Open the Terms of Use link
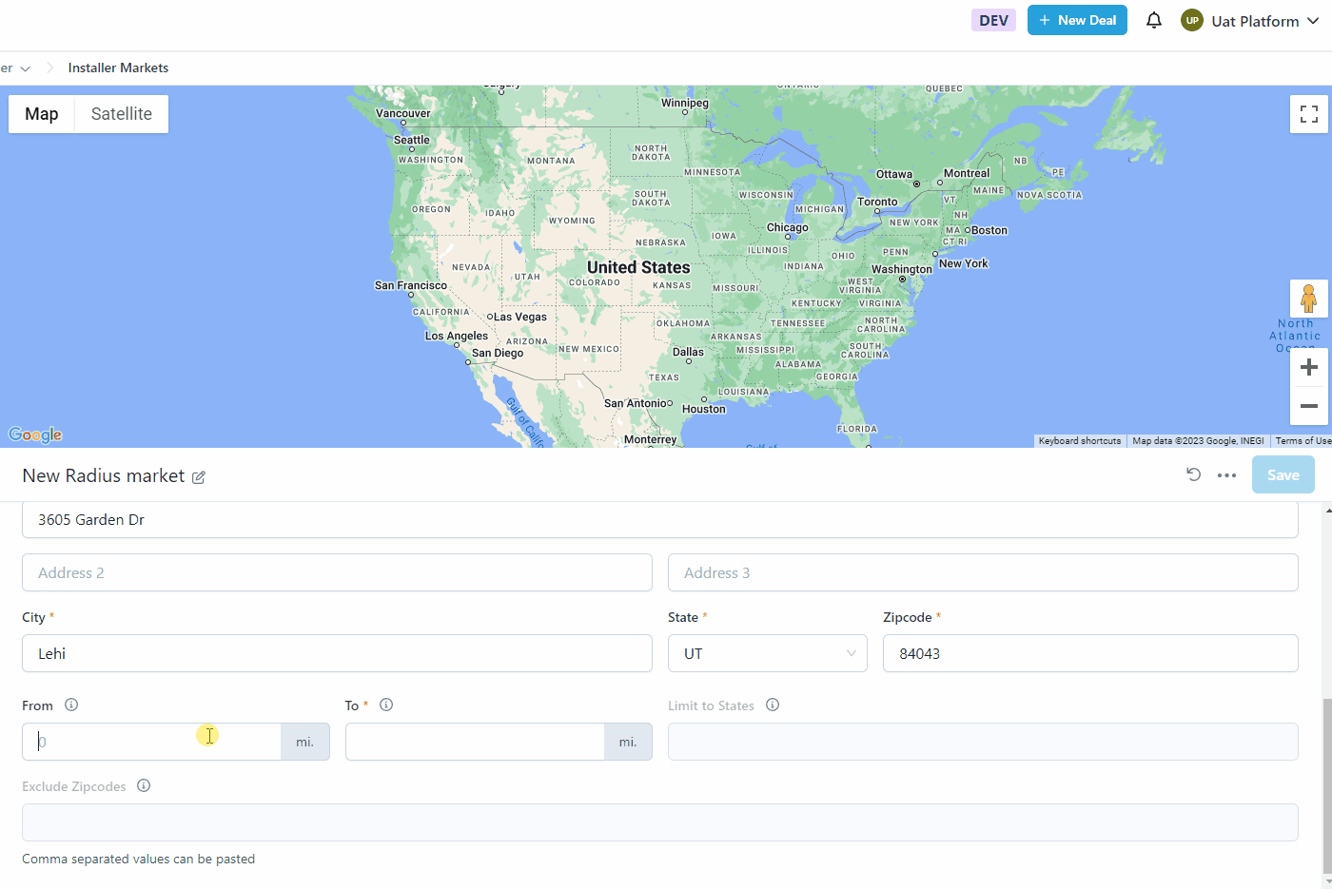Image resolution: width=1332 pixels, height=889 pixels. (x=1303, y=441)
